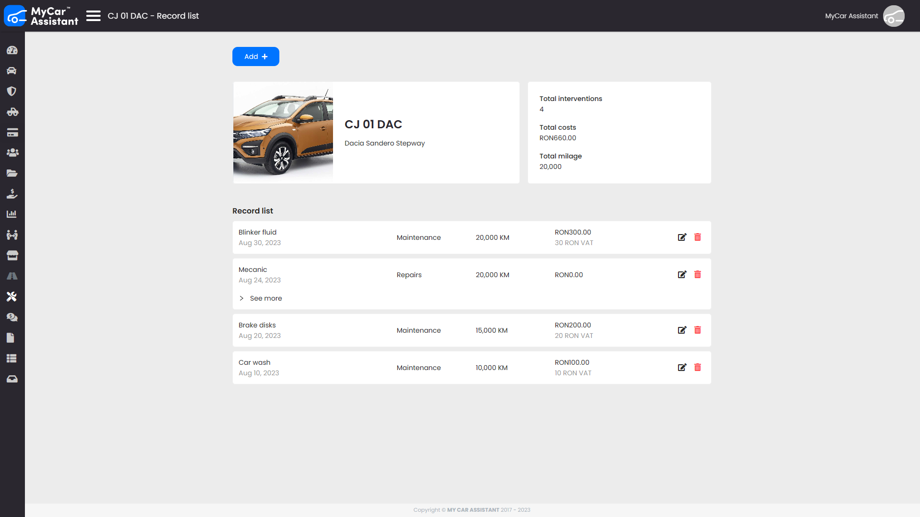
Task: Open the car icon in sidebar
Action: point(12,71)
